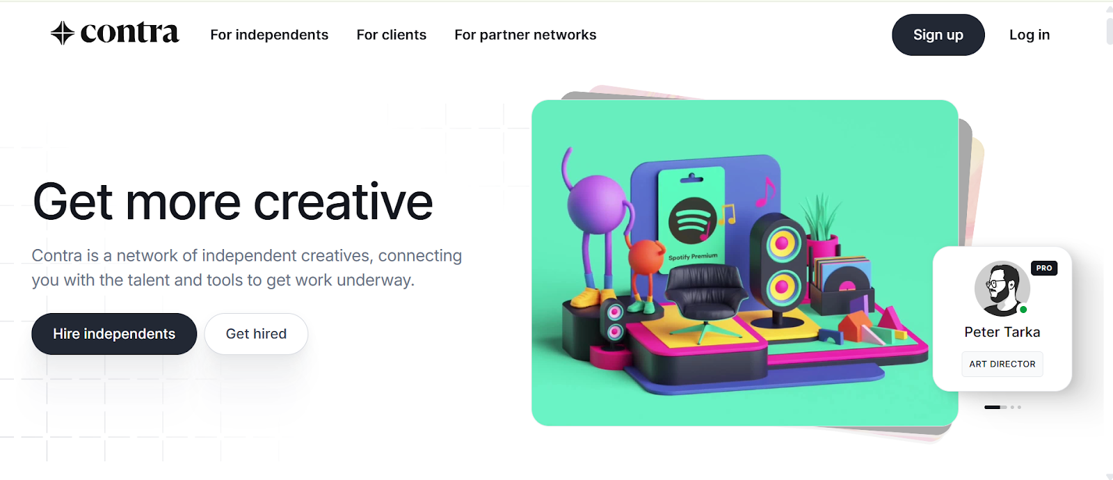Click the Get more creative headline
The image size is (1113, 480).
point(233,202)
